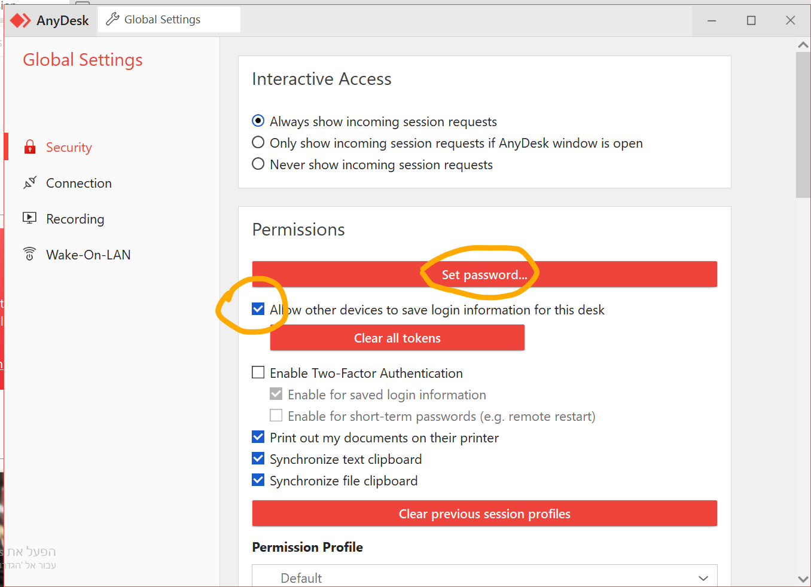Click the scrollbar up arrow
The image size is (811, 587).
[x=803, y=45]
